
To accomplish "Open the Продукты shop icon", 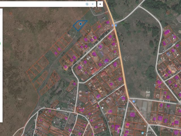I will [x=143, y=133].
